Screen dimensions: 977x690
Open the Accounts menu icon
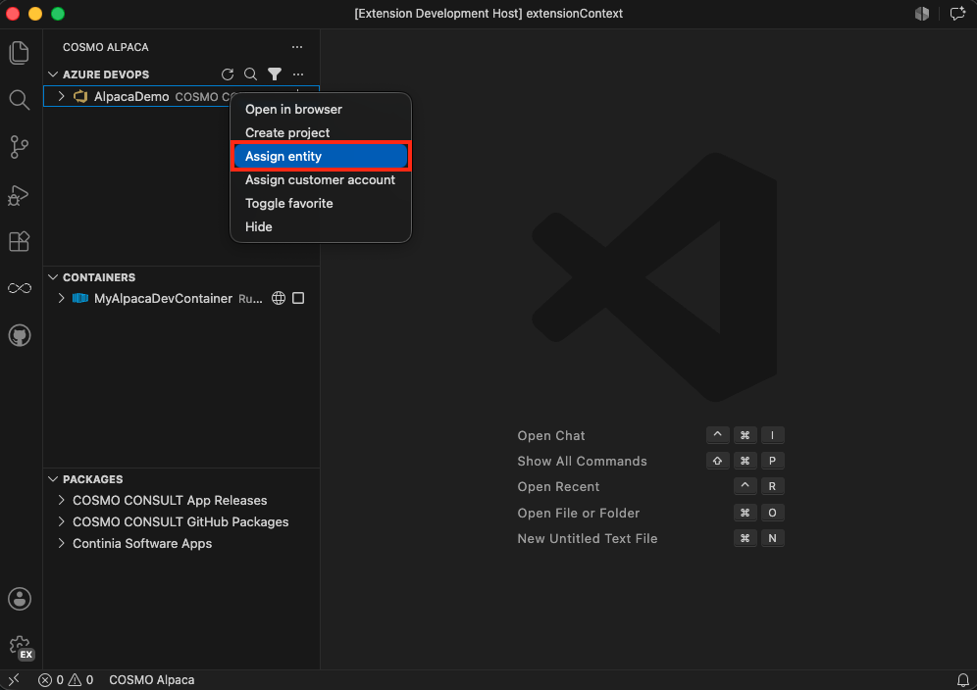20,599
